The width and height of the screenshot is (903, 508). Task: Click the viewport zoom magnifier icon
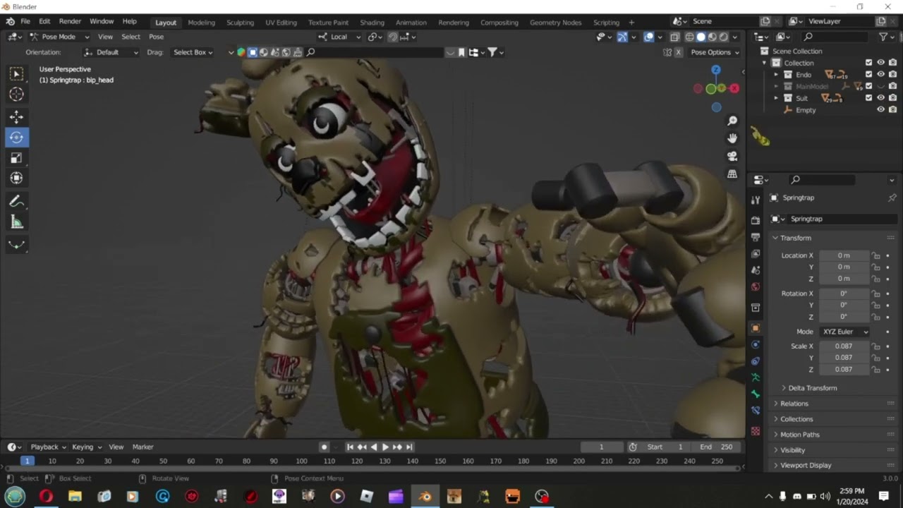tap(732, 121)
